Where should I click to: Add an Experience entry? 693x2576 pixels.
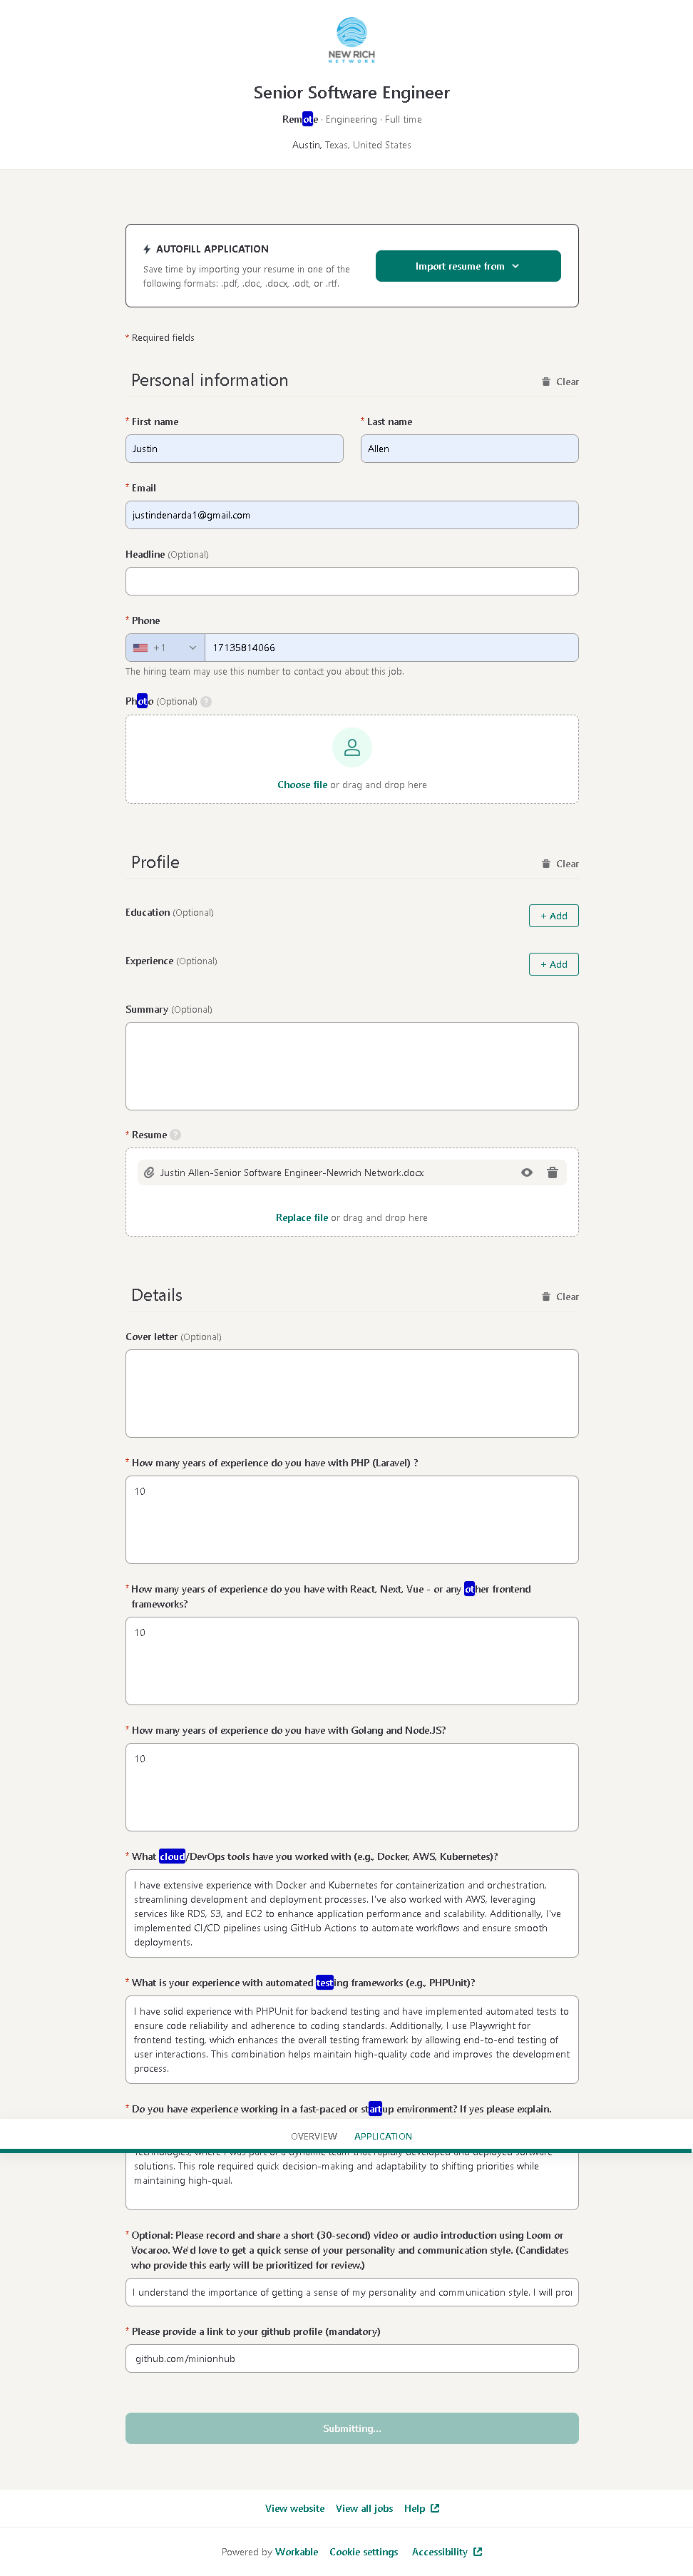coord(553,965)
